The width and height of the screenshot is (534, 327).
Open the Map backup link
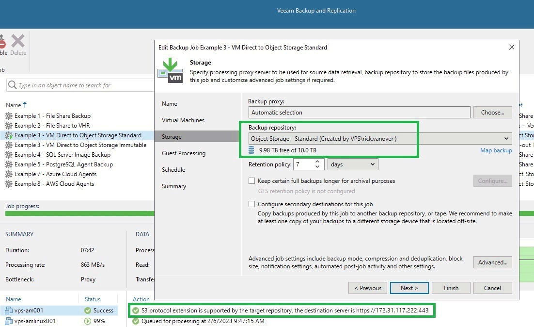tap(496, 150)
